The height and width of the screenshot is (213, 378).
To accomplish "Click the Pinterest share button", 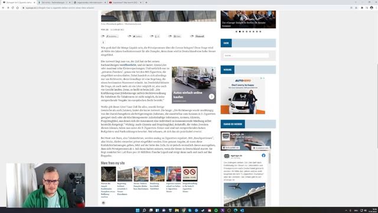I will click(200, 36).
